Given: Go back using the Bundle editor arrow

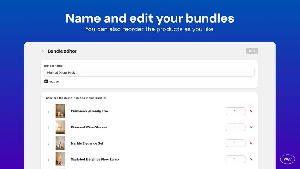Looking at the screenshot, I should pyautogui.click(x=43, y=51).
